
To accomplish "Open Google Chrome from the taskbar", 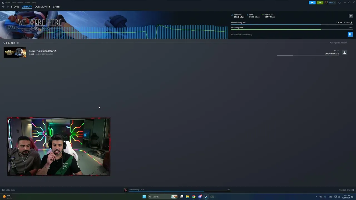I will coord(194,197).
